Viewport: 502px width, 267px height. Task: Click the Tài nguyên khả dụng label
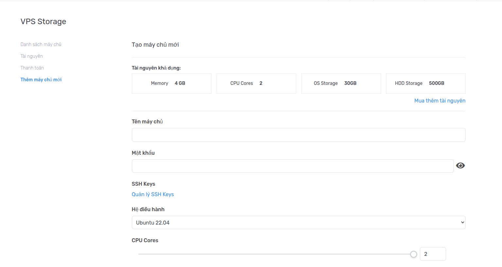(x=156, y=68)
